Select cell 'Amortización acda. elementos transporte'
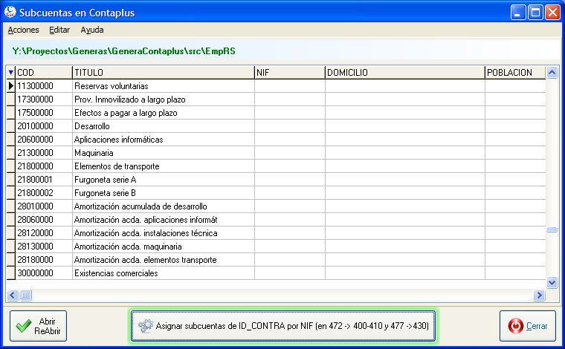The height and width of the screenshot is (349, 565). [x=164, y=259]
